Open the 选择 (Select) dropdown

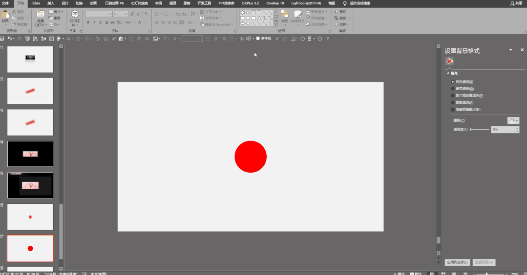pyautogui.click(x=342, y=24)
